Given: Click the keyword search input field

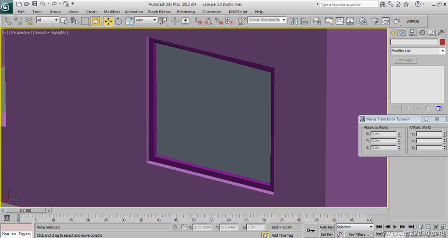Looking at the screenshot, I should 348,4.
